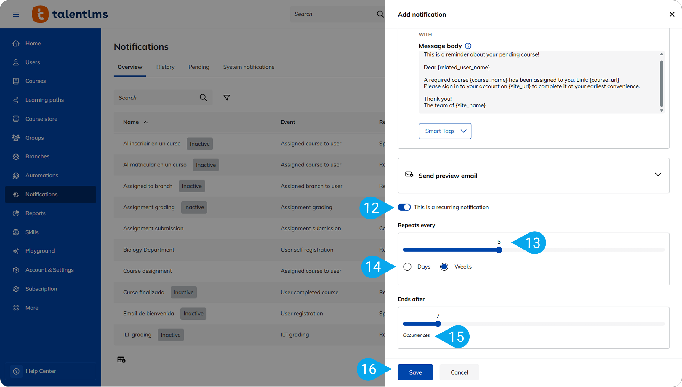Click the Save button

(x=415, y=372)
